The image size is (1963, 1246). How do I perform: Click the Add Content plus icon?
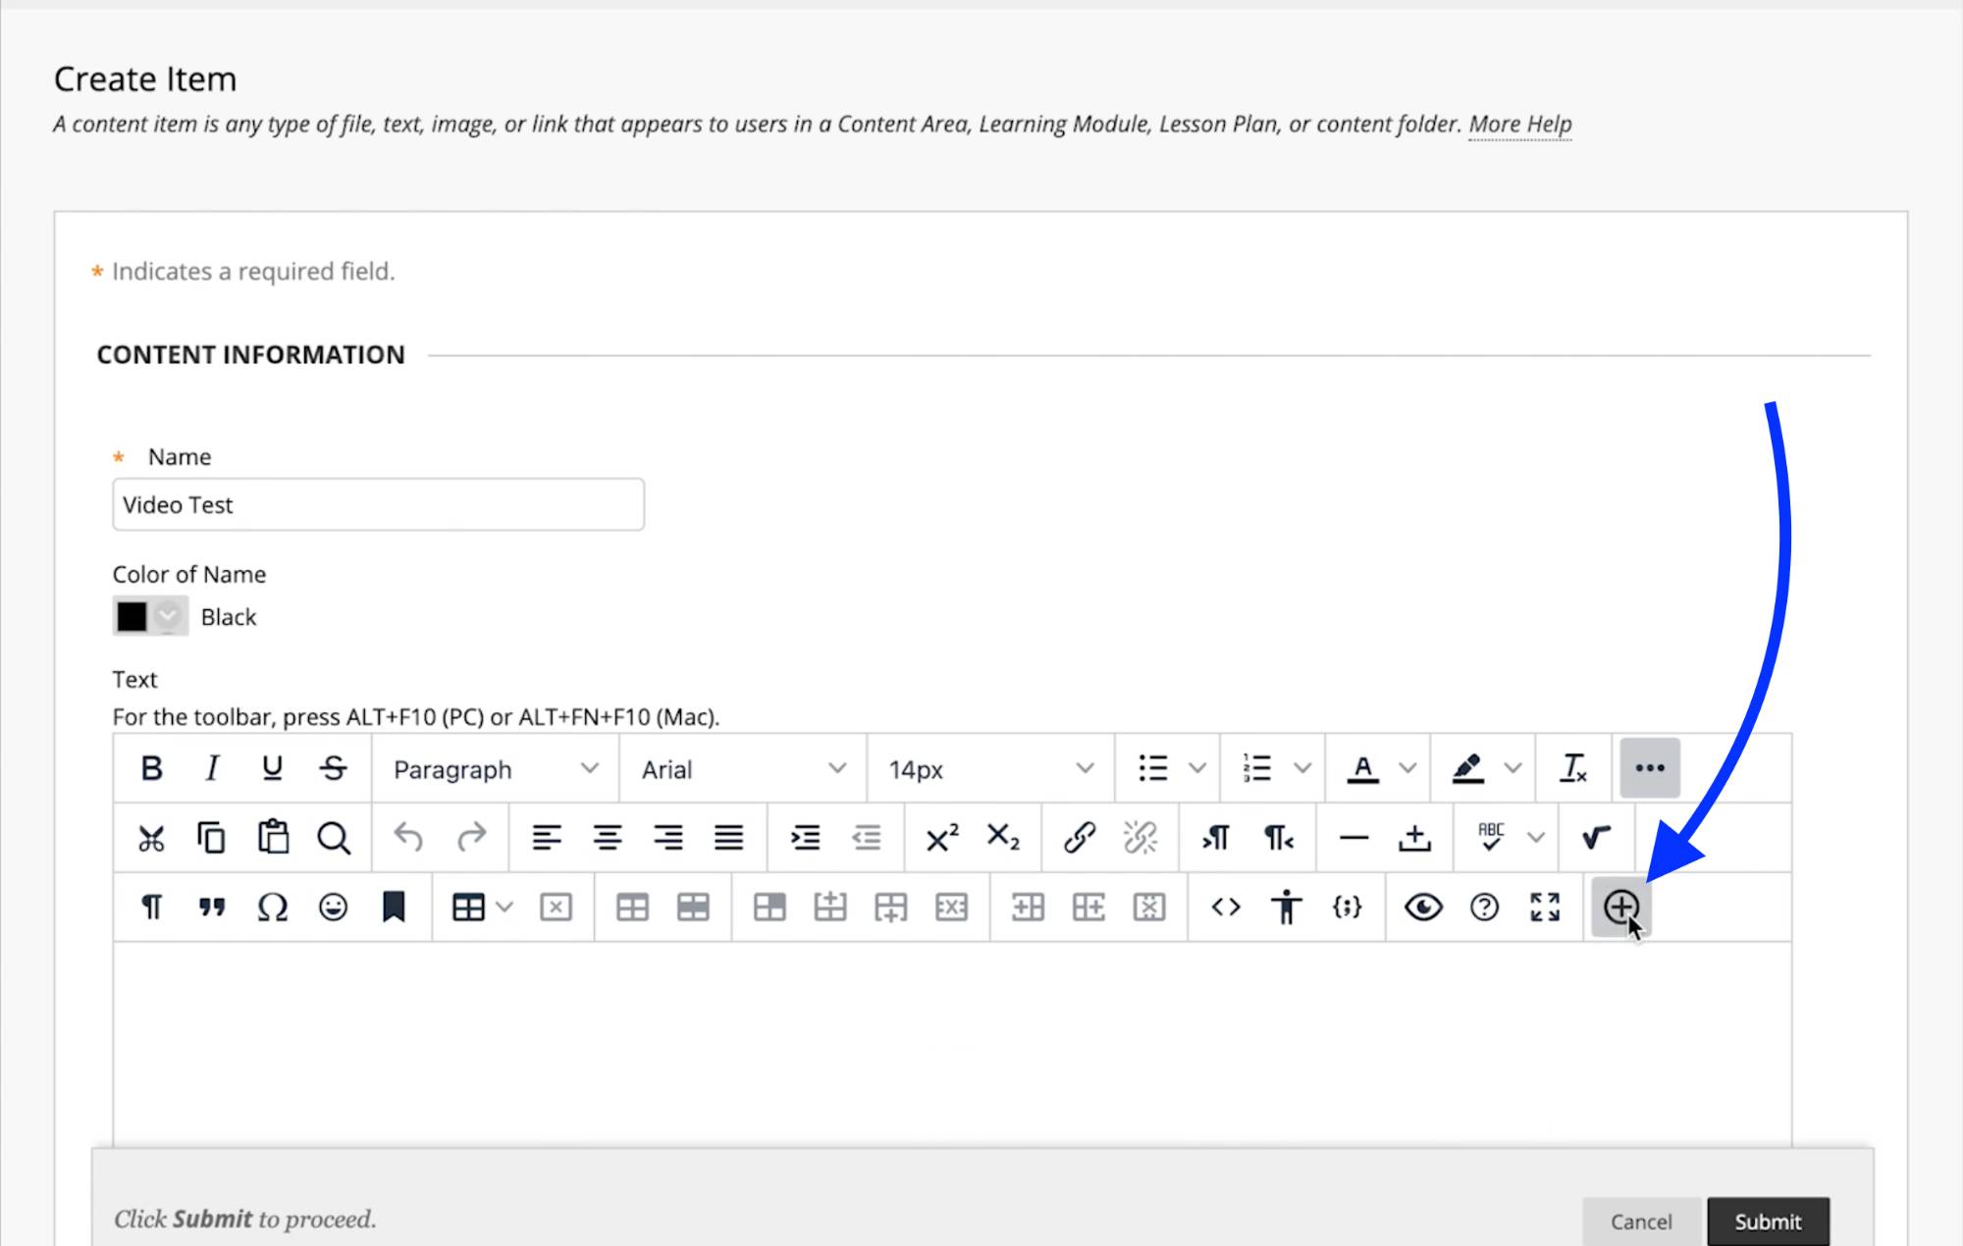point(1619,907)
